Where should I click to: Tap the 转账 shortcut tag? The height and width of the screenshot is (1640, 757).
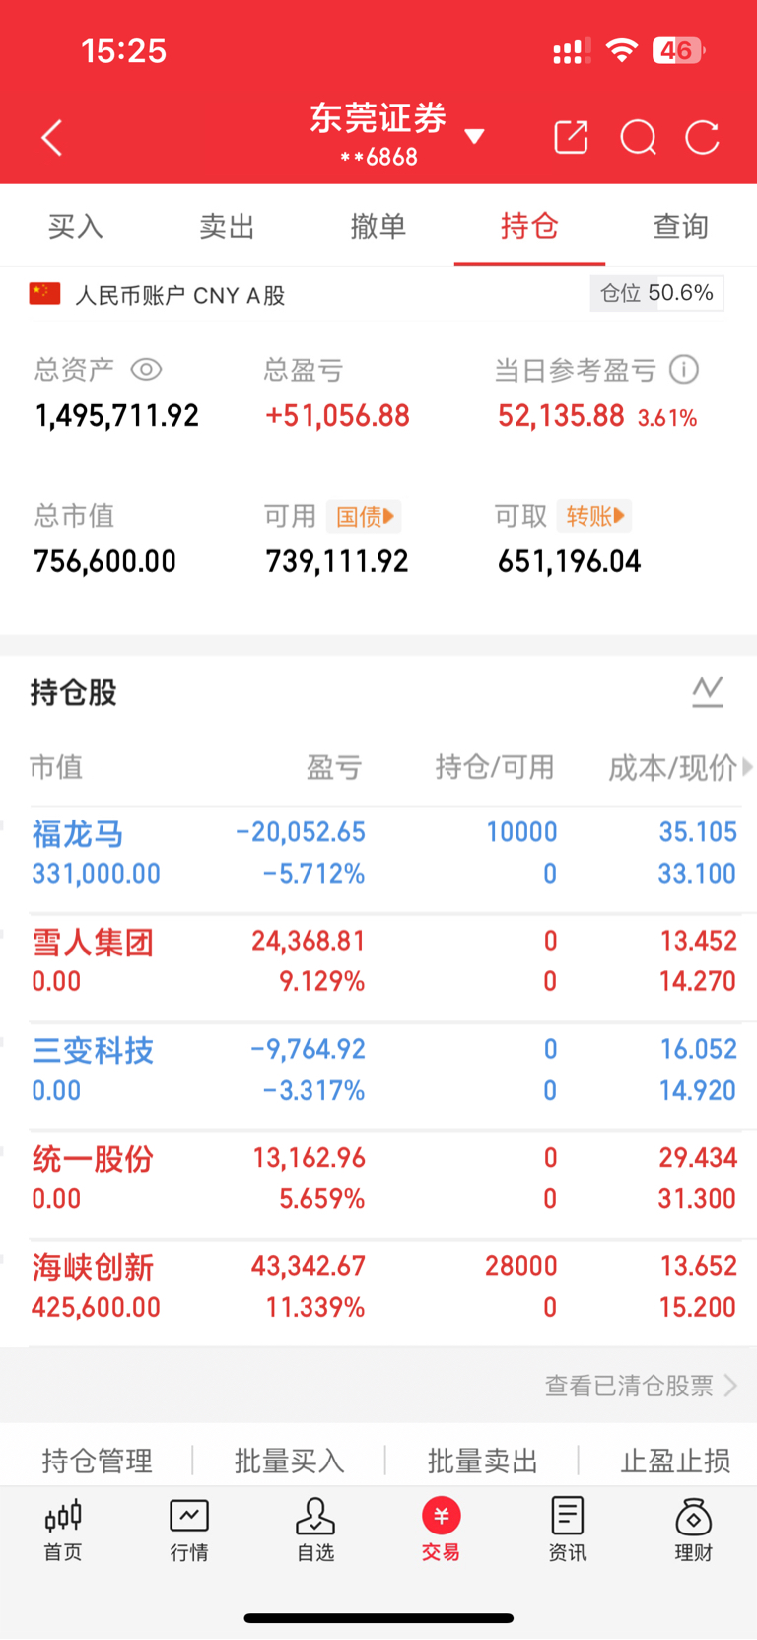(x=594, y=516)
